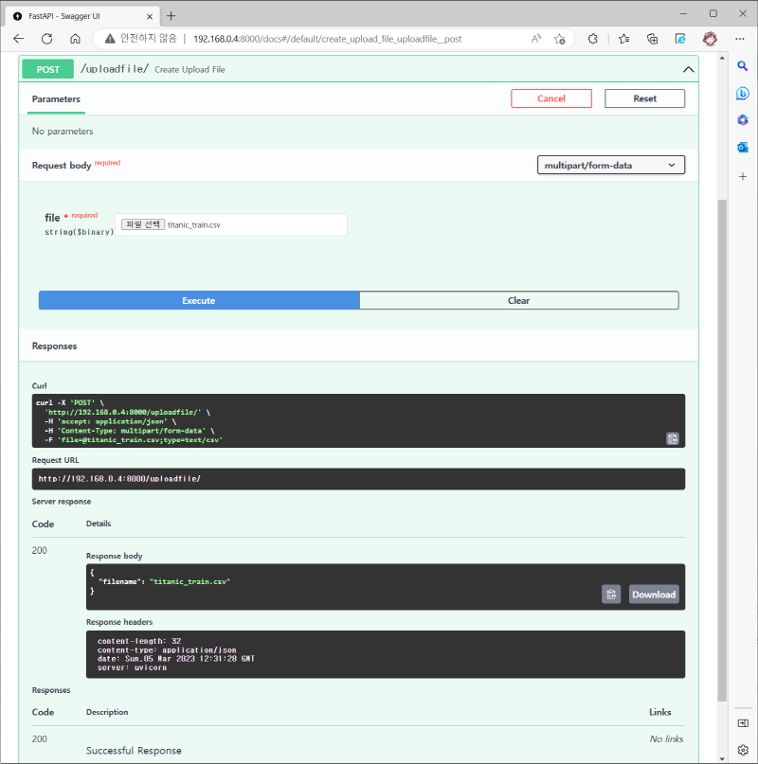
Task: Click the "Successful Response" description text
Action: [x=134, y=751]
